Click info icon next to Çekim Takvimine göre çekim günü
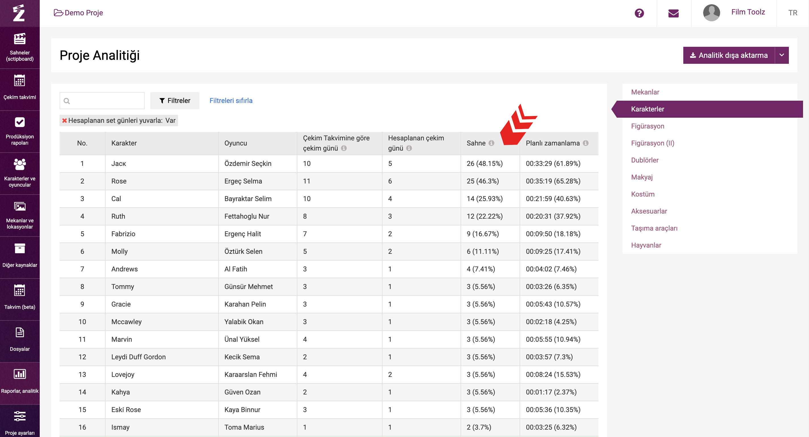 pyautogui.click(x=344, y=148)
